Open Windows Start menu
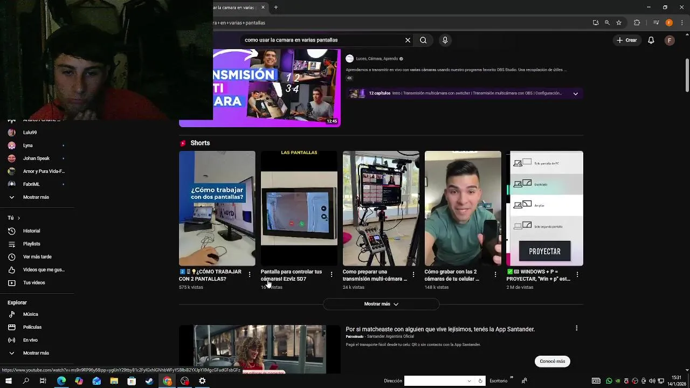The width and height of the screenshot is (690, 388). [8, 381]
